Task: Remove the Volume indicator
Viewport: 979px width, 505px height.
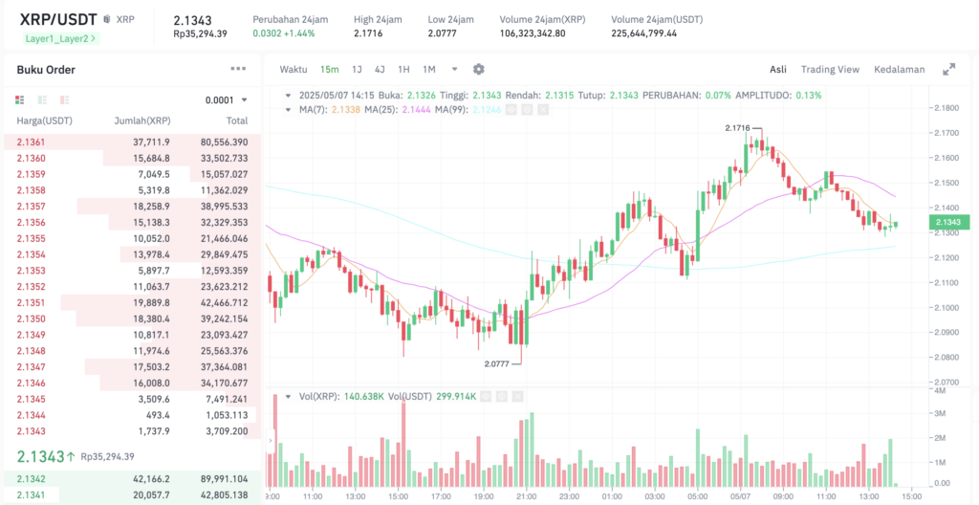Action: pyautogui.click(x=517, y=396)
